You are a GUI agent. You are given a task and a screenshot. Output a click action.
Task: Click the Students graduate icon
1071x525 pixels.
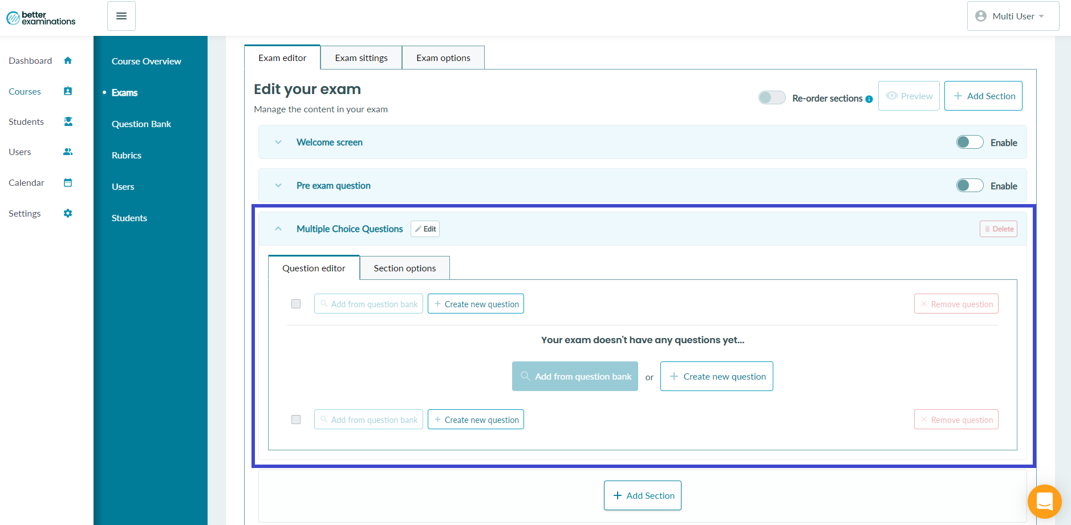pos(68,121)
